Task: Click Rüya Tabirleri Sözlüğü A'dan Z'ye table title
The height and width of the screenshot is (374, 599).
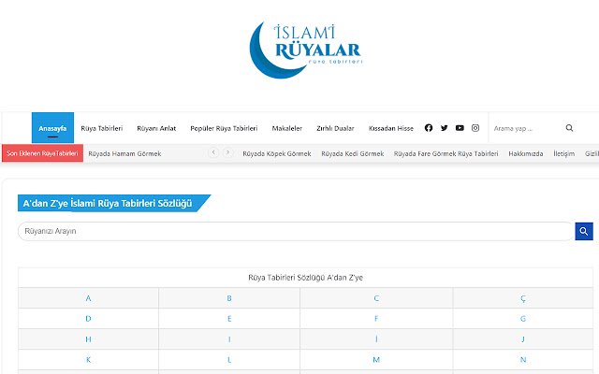Action: click(305, 278)
